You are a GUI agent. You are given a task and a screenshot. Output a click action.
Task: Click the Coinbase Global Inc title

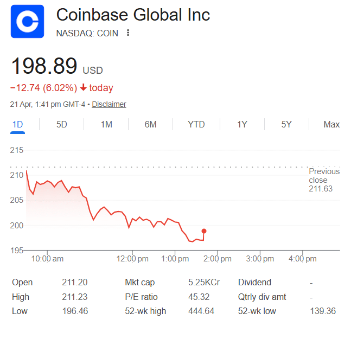click(133, 15)
